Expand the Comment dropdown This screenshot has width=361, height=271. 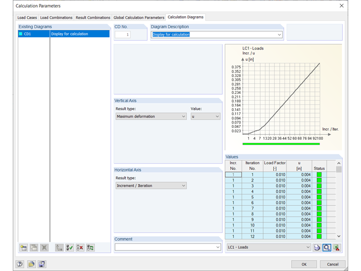pyautogui.click(x=218, y=247)
